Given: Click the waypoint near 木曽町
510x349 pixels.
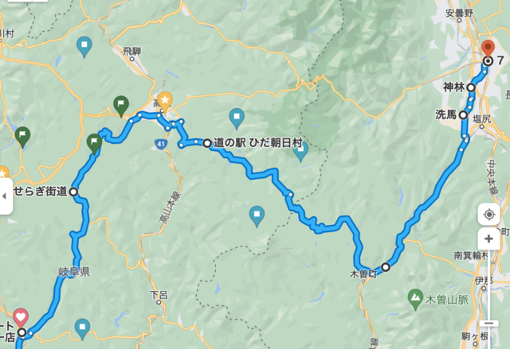Looking at the screenshot, I should tap(386, 267).
